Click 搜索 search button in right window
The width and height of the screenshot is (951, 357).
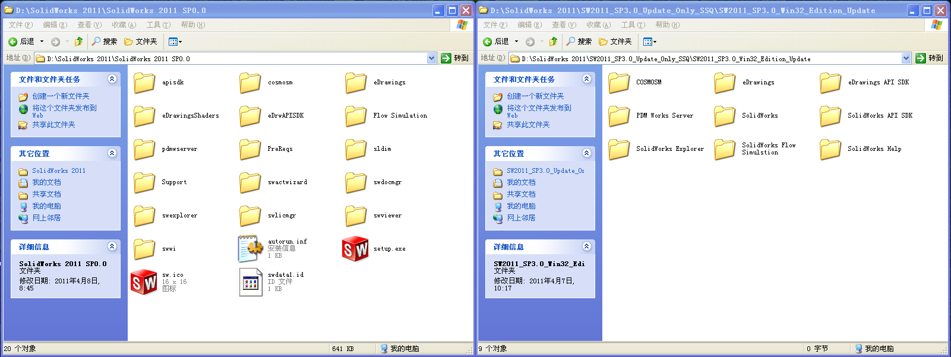pyautogui.click(x=579, y=42)
